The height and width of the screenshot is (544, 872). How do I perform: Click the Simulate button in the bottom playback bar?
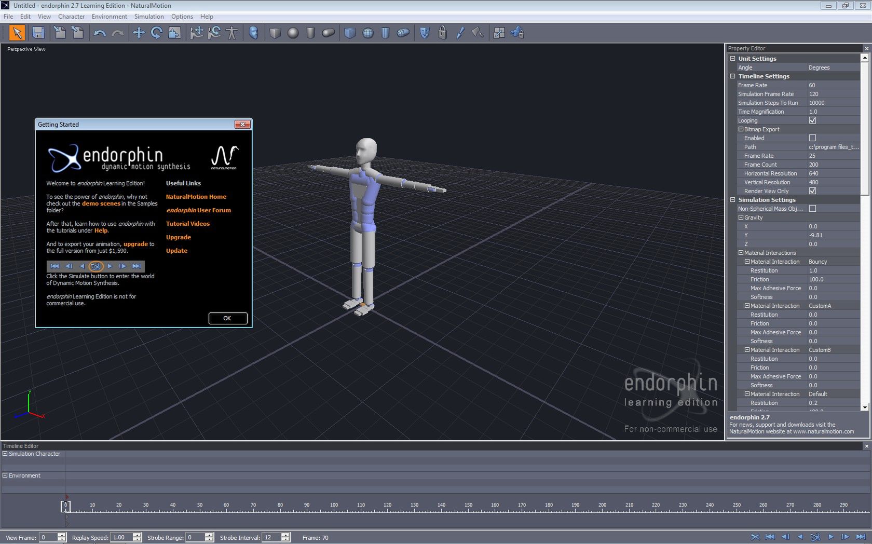click(x=815, y=537)
